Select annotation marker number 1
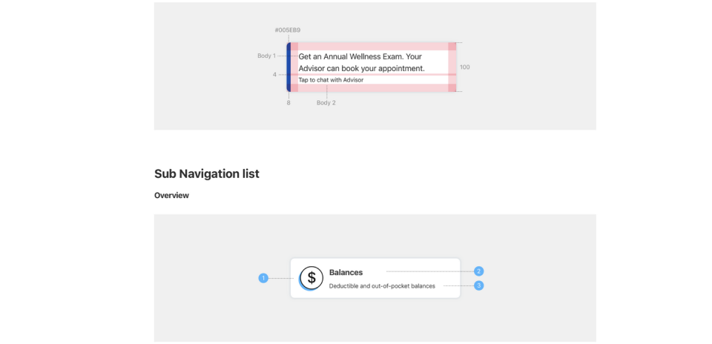 (263, 278)
